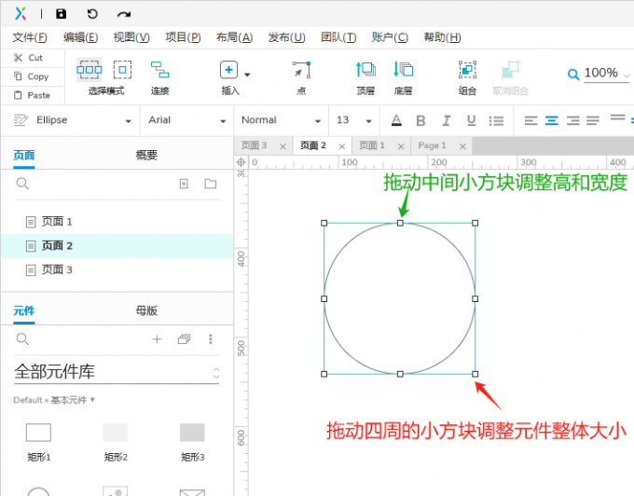Open the 发布(U) menu
Screen dimensions: 634x496
click(x=286, y=37)
